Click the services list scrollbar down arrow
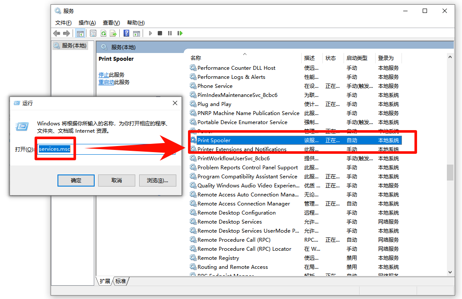The width and height of the screenshot is (462, 299). pyautogui.click(x=450, y=272)
